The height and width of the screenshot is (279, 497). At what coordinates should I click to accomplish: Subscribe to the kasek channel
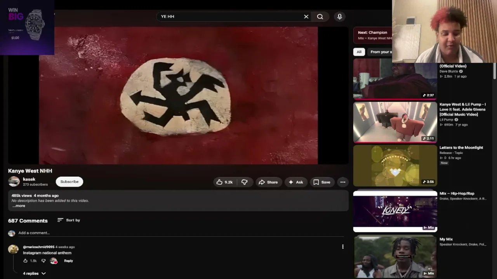point(70,182)
